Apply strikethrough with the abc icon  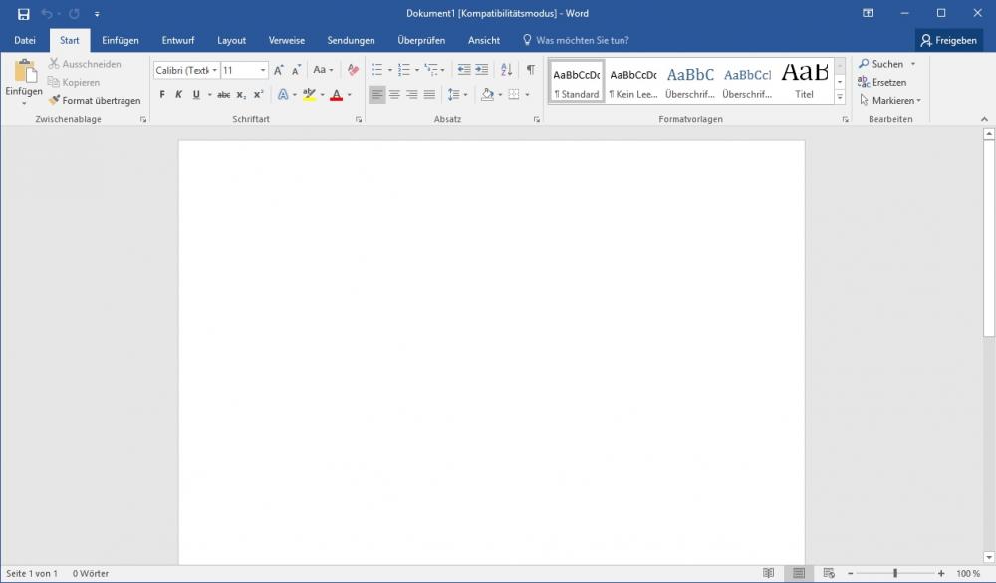[x=223, y=95]
